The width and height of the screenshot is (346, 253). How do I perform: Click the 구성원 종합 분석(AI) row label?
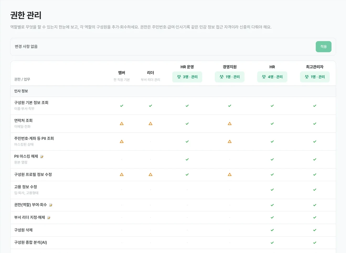coord(30,243)
